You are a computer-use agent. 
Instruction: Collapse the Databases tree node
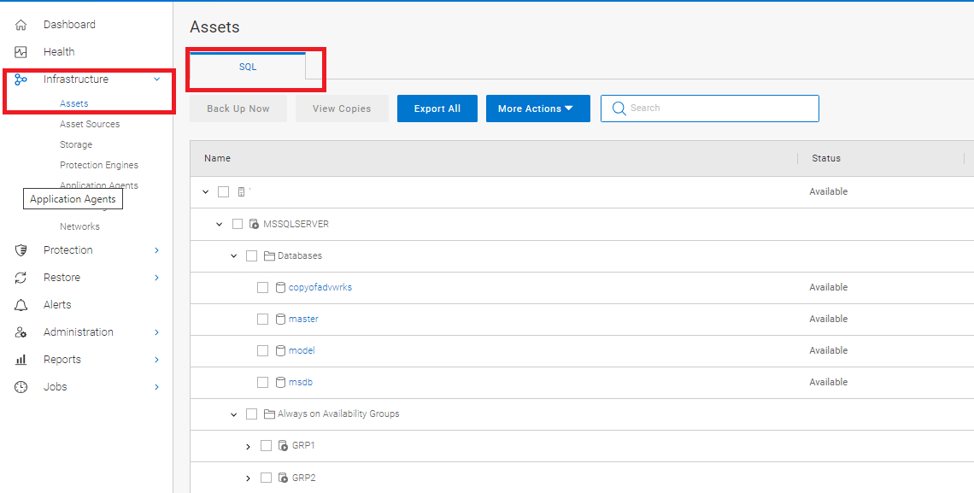pyautogui.click(x=233, y=255)
